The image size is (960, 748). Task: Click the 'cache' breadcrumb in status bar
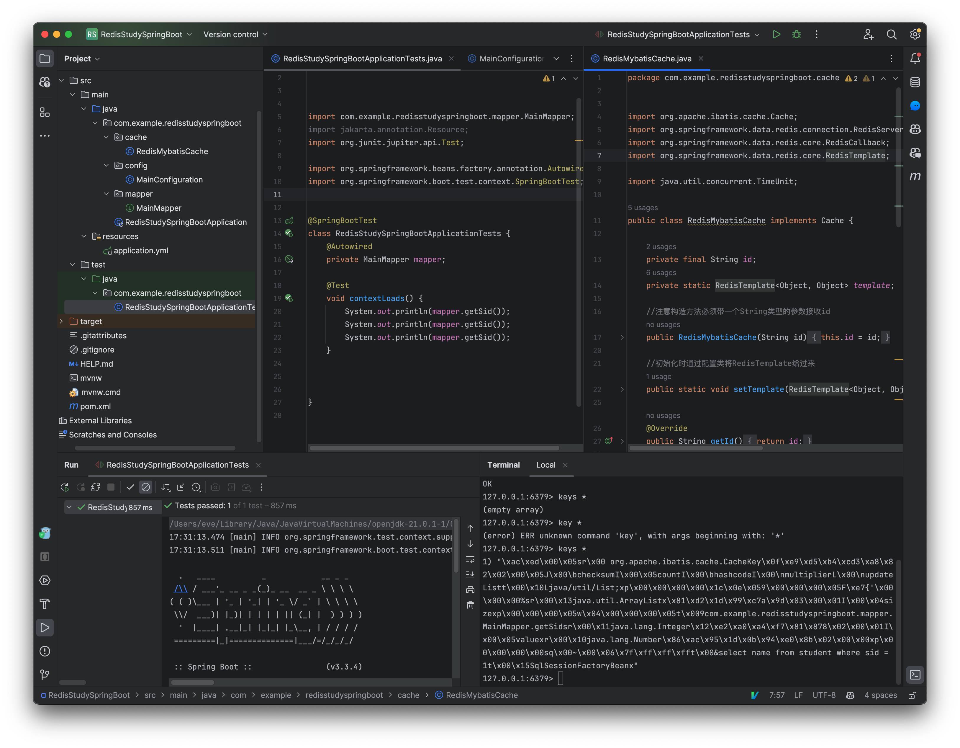(x=408, y=695)
